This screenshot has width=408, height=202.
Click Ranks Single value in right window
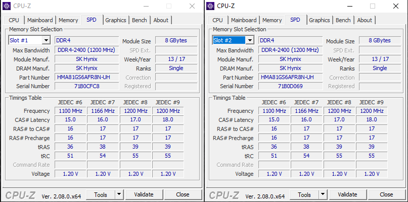380,68
